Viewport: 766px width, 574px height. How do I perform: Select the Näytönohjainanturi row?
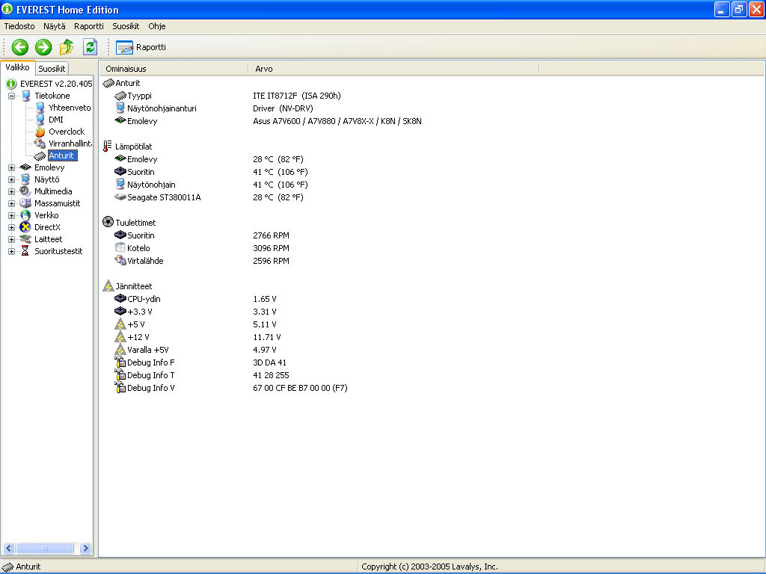[x=432, y=108]
